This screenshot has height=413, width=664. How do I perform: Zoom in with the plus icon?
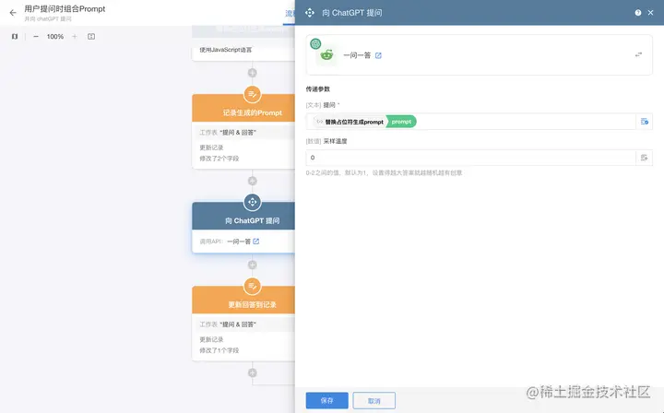(x=75, y=36)
